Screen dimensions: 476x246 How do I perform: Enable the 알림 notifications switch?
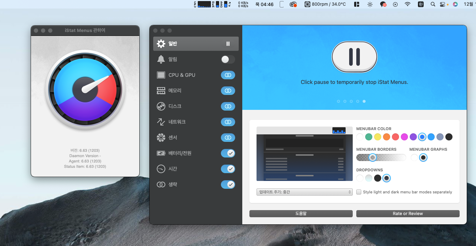228,59
